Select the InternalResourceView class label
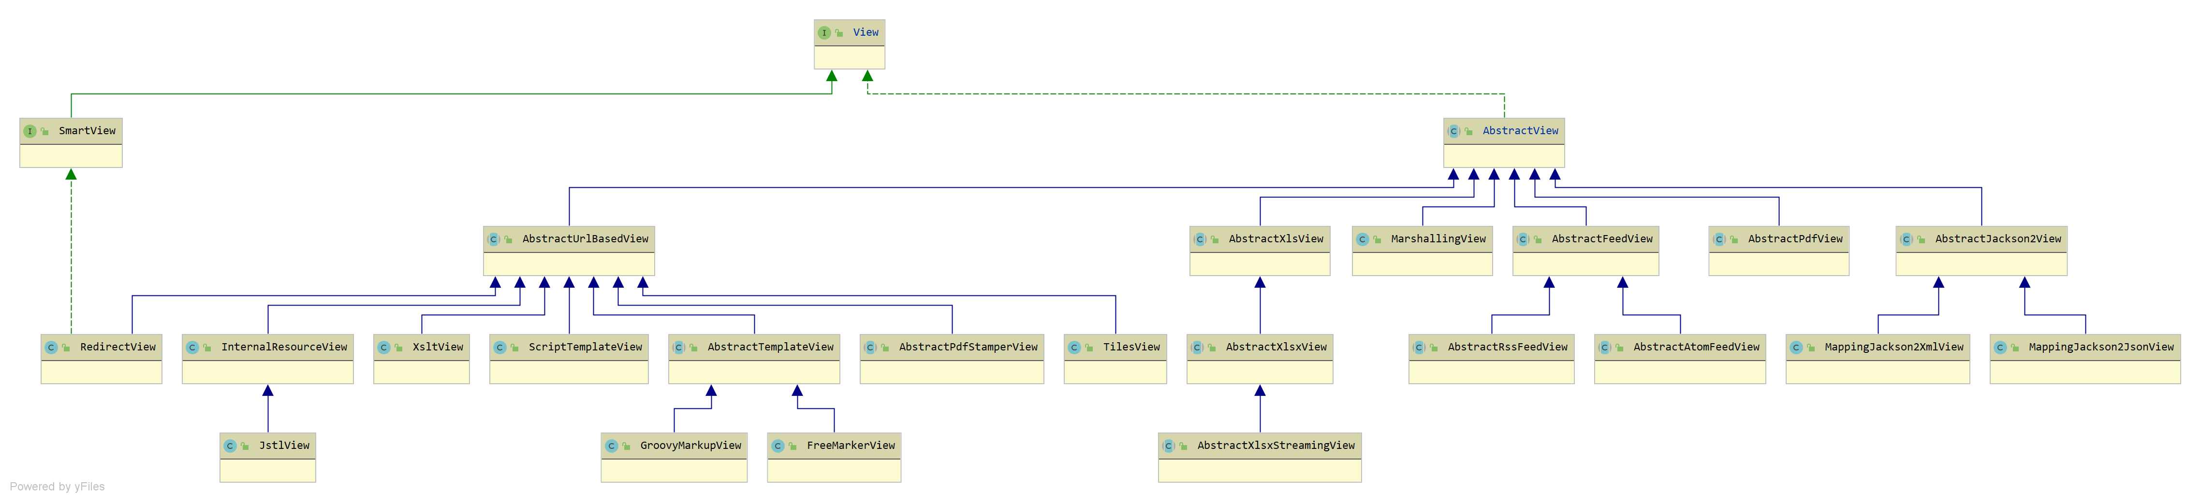2201x502 pixels. pos(284,348)
